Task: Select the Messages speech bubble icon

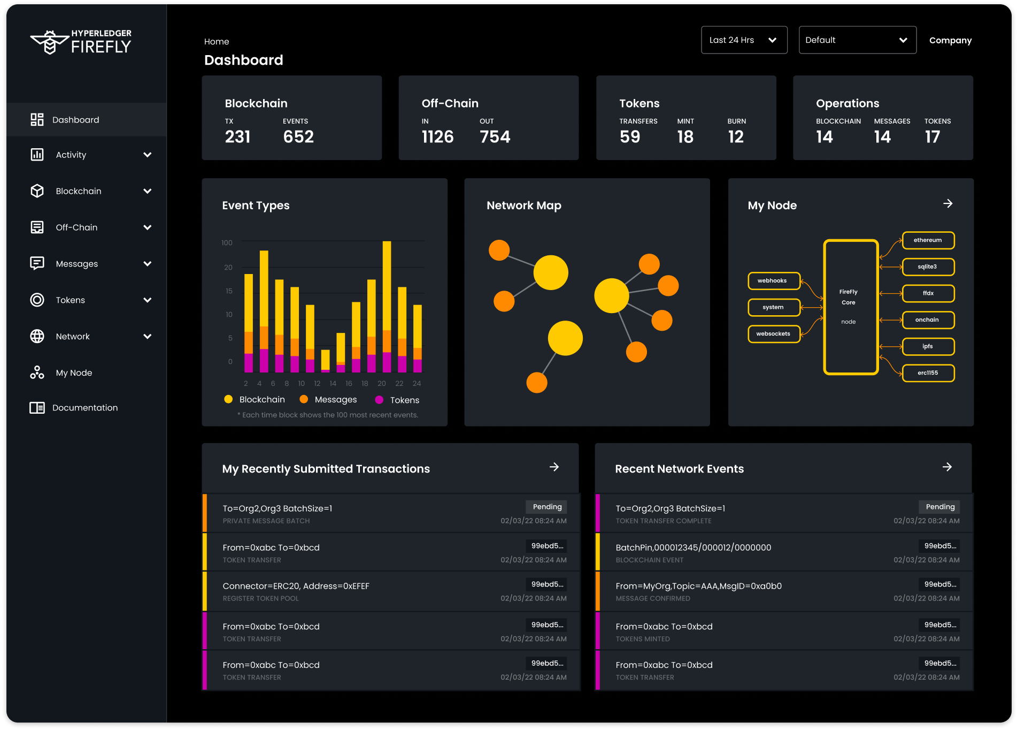Action: coord(36,263)
